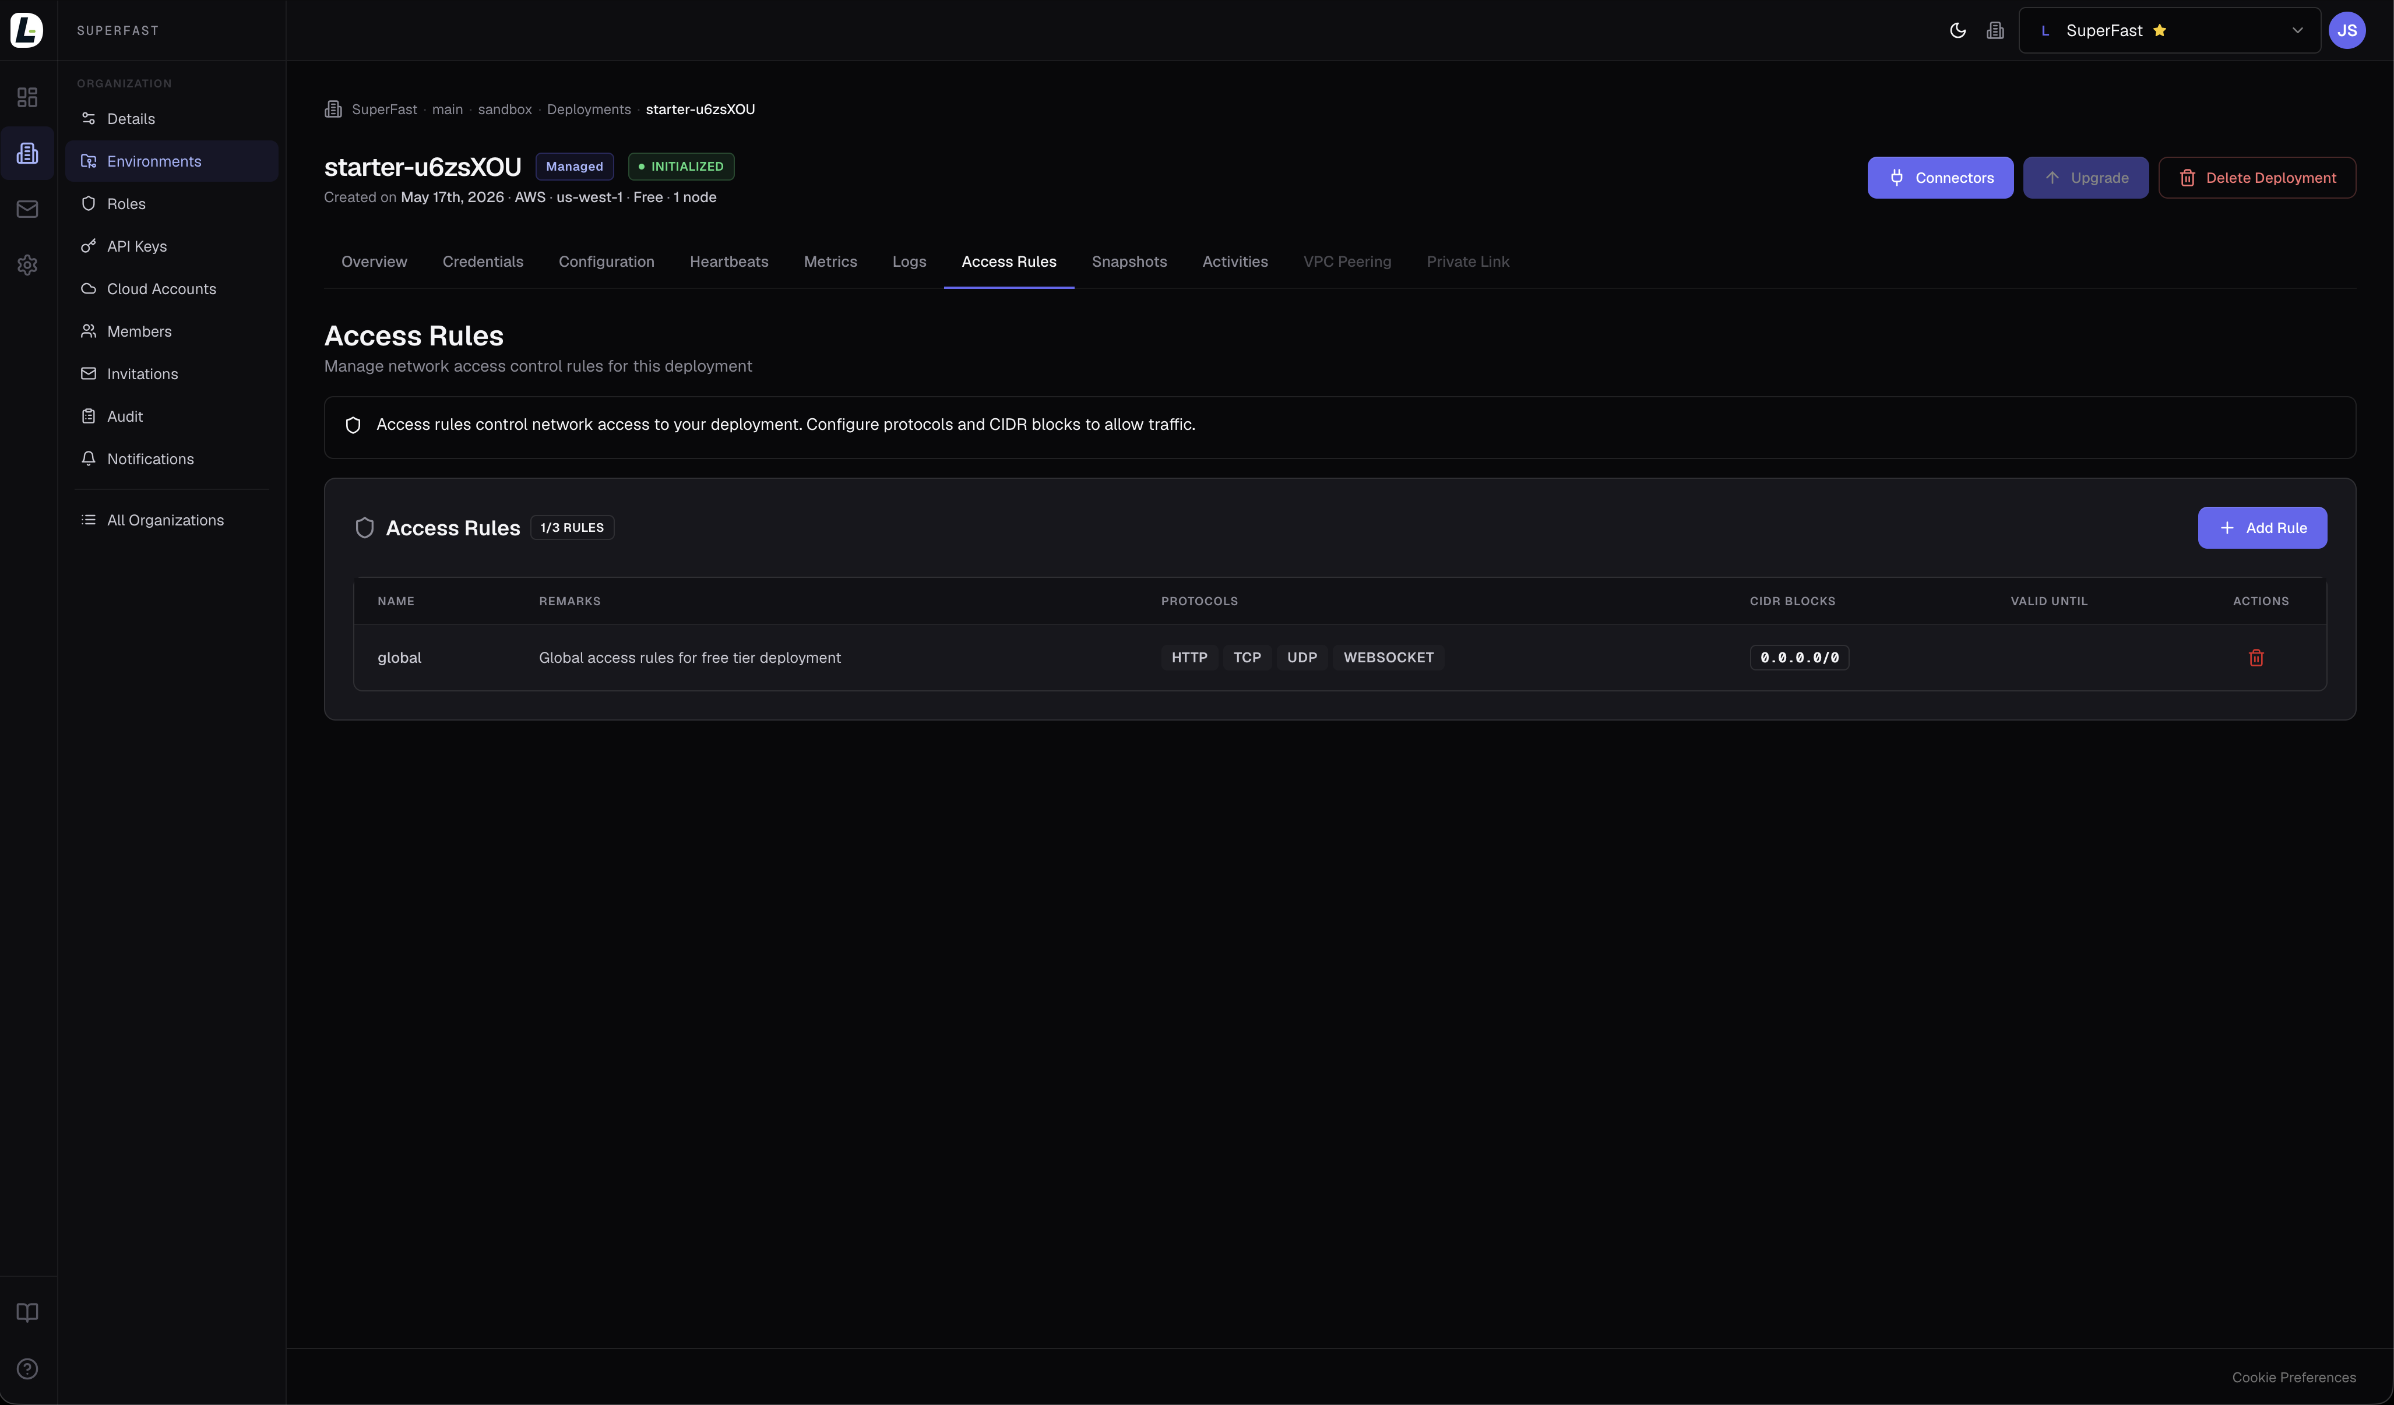Open Members in sidebar
Viewport: 2394px width, 1405px height.
tap(172, 331)
